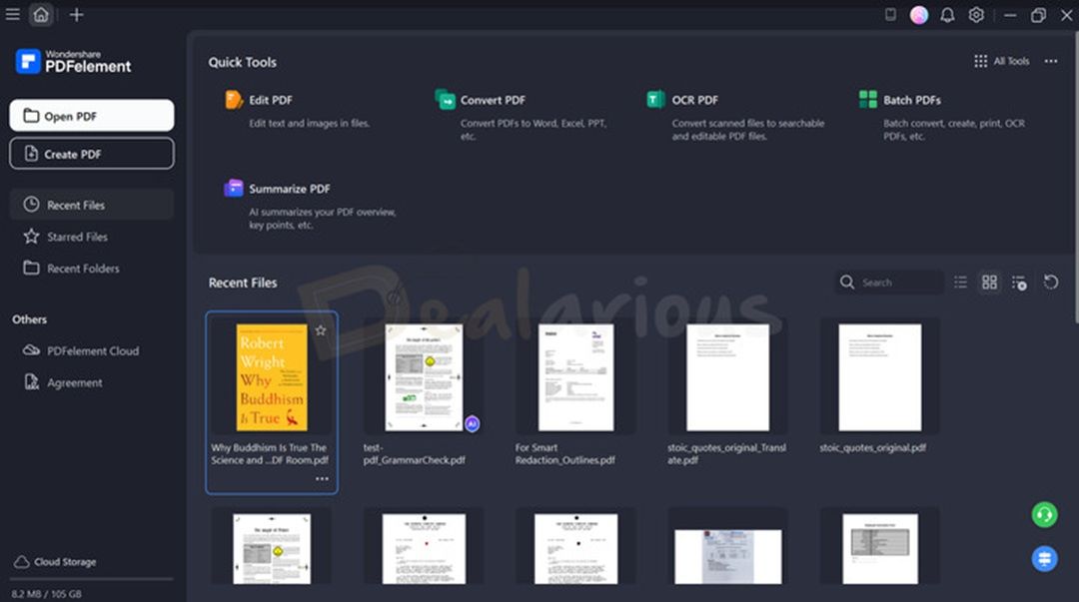Select the Convert PDF tool
1079x602 pixels.
(x=490, y=100)
